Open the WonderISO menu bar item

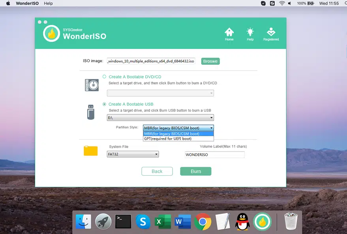click(27, 3)
